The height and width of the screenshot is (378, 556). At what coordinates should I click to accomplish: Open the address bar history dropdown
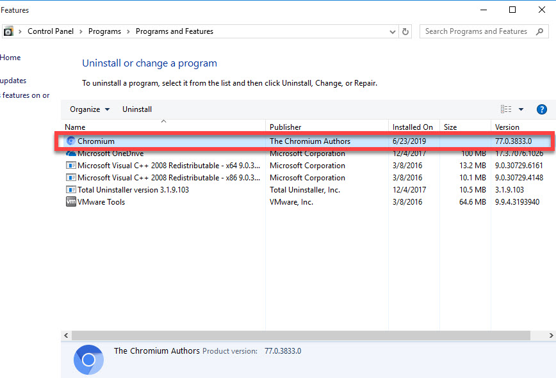392,32
